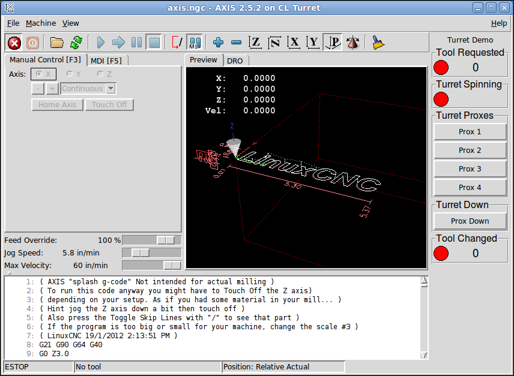514x376 pixels.
Task: Switch to the Manual Control [F3] tab
Action: pyautogui.click(x=45, y=60)
